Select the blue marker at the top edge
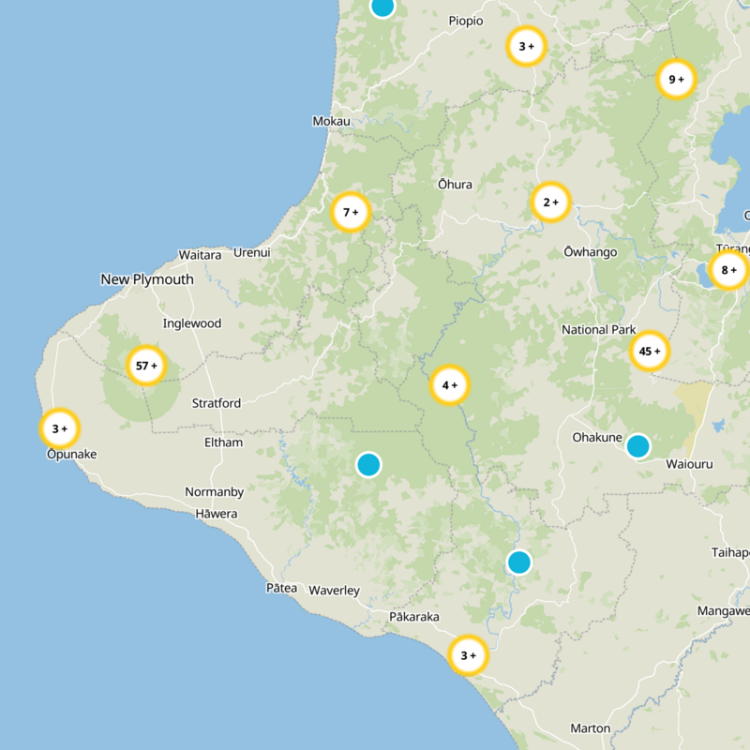Screen dimensions: 750x750 [x=382, y=6]
